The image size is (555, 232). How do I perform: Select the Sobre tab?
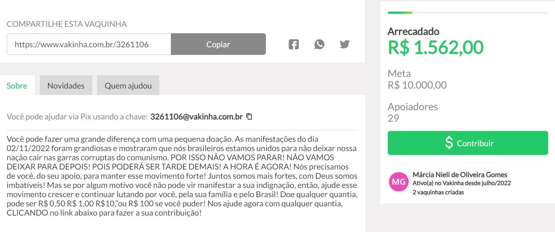click(17, 85)
